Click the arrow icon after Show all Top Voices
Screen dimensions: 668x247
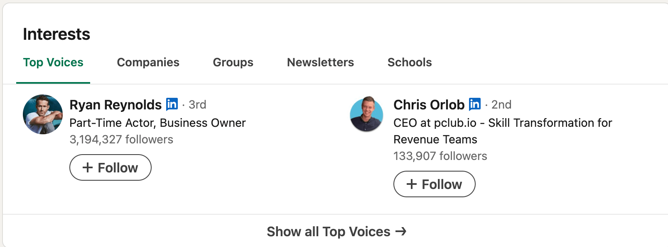pyautogui.click(x=401, y=231)
